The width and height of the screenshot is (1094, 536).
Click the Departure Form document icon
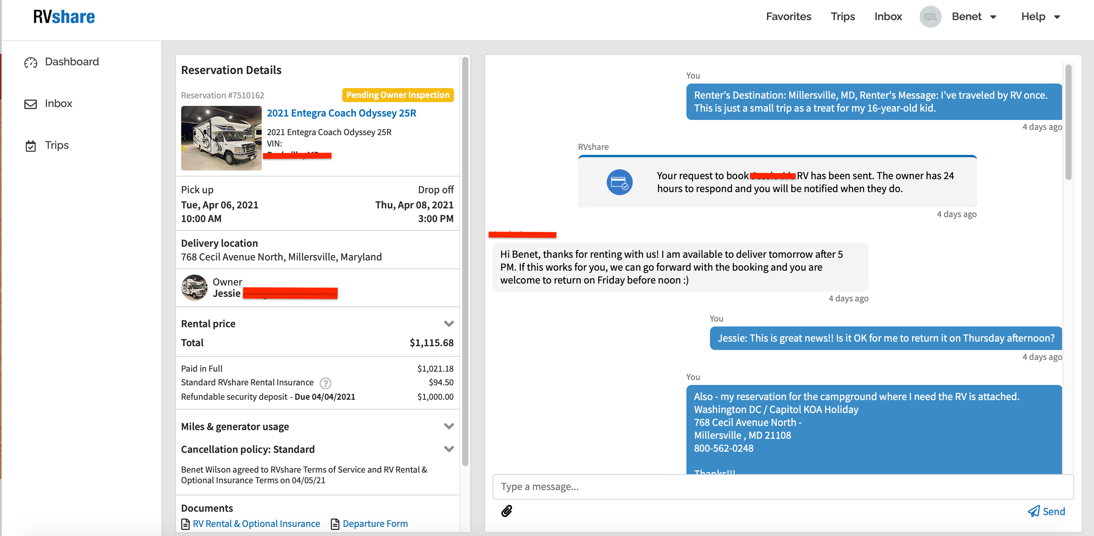[335, 524]
